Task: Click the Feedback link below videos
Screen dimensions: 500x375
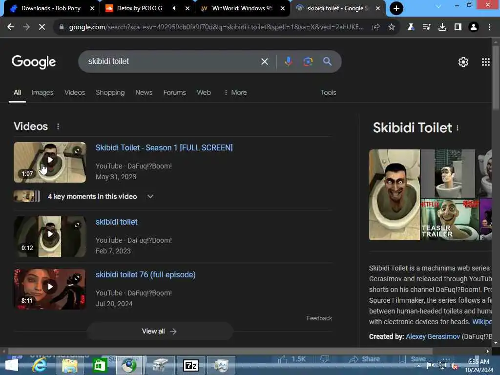Action: (319, 318)
